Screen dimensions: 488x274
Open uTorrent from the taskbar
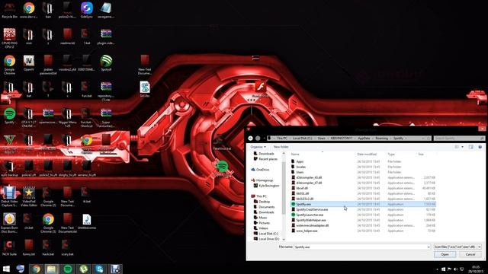(x=83, y=269)
